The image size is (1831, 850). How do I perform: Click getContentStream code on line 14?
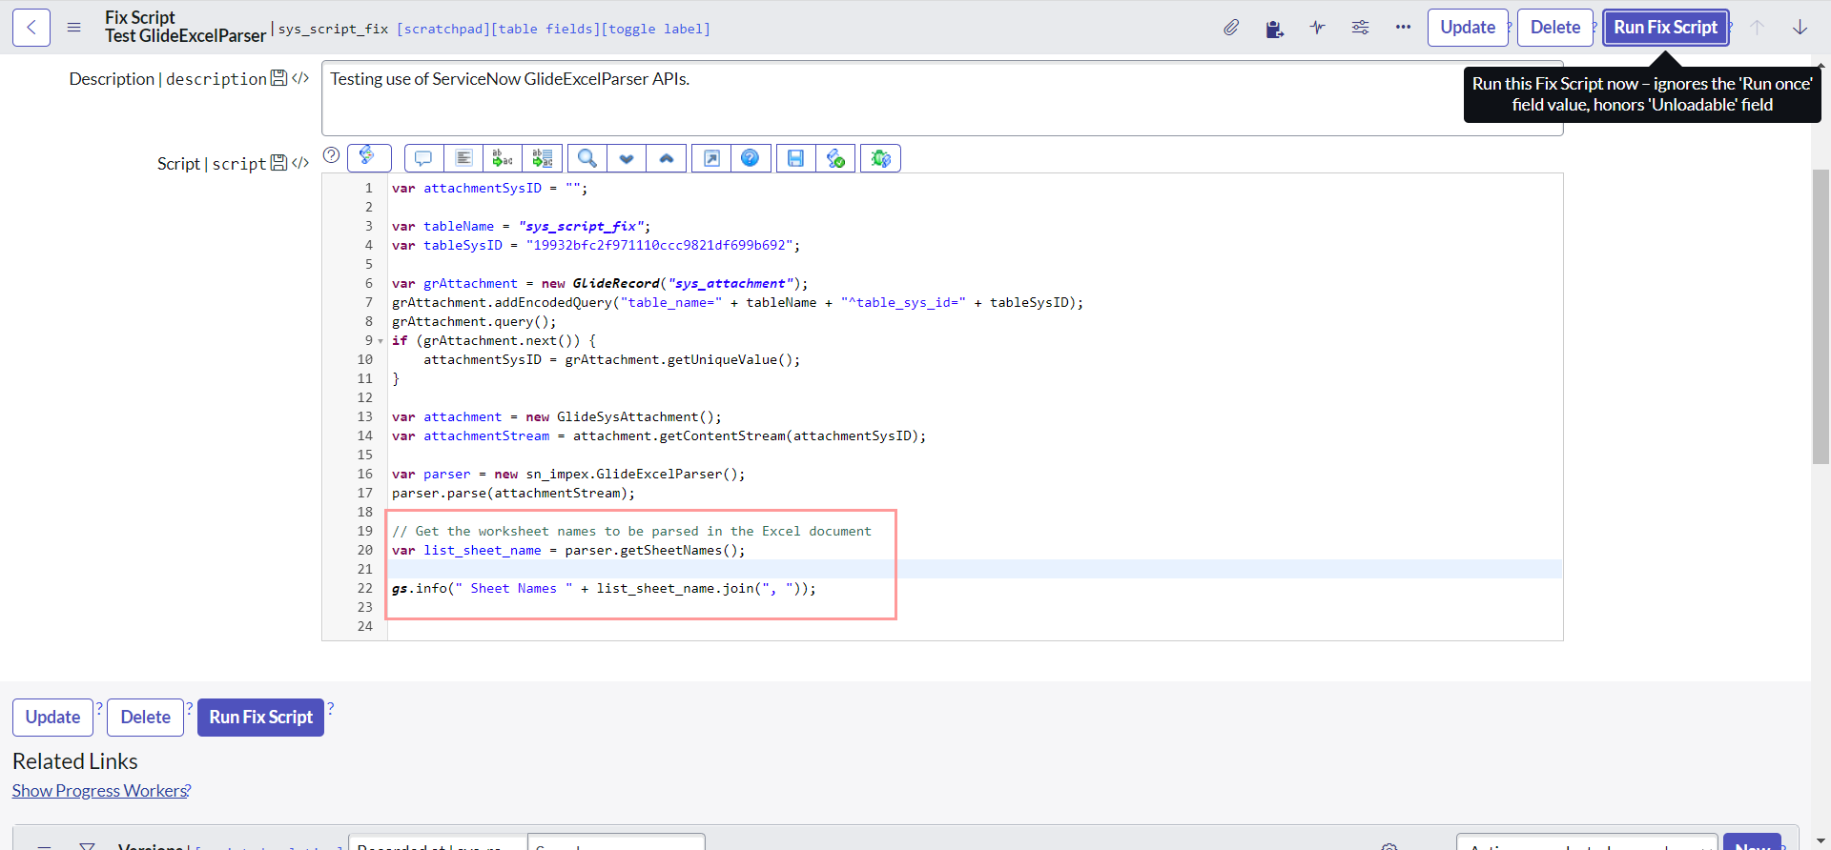(x=659, y=436)
